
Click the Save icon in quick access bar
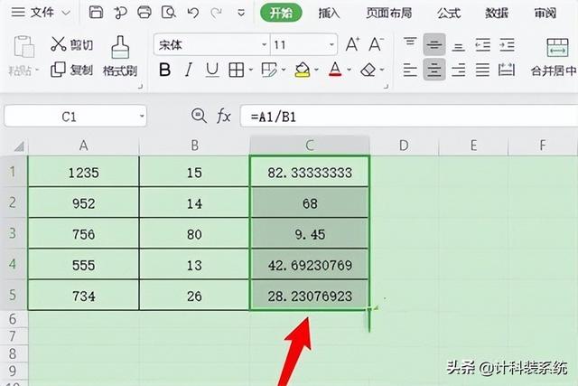[x=97, y=13]
